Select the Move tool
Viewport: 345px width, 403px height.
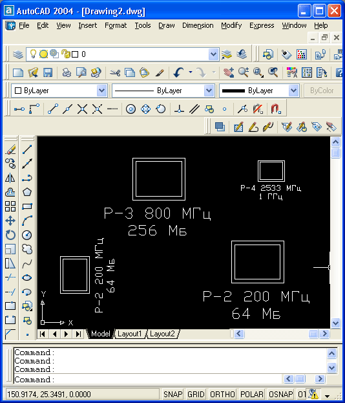[10, 221]
